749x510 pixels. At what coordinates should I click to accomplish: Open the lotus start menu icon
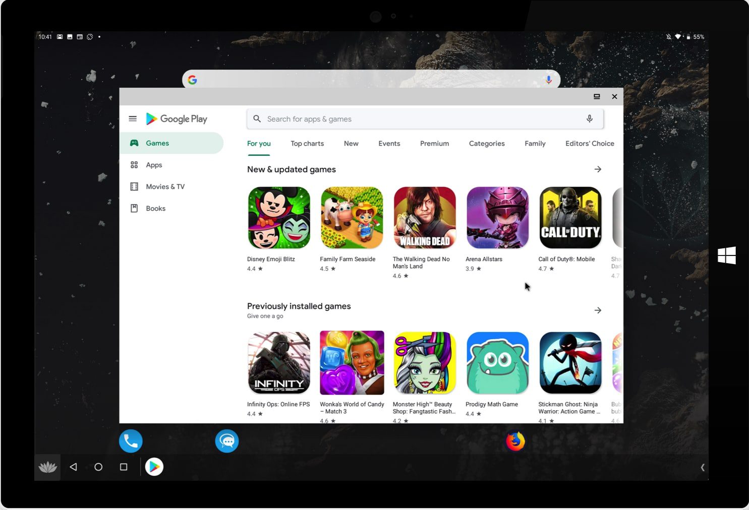tap(48, 467)
